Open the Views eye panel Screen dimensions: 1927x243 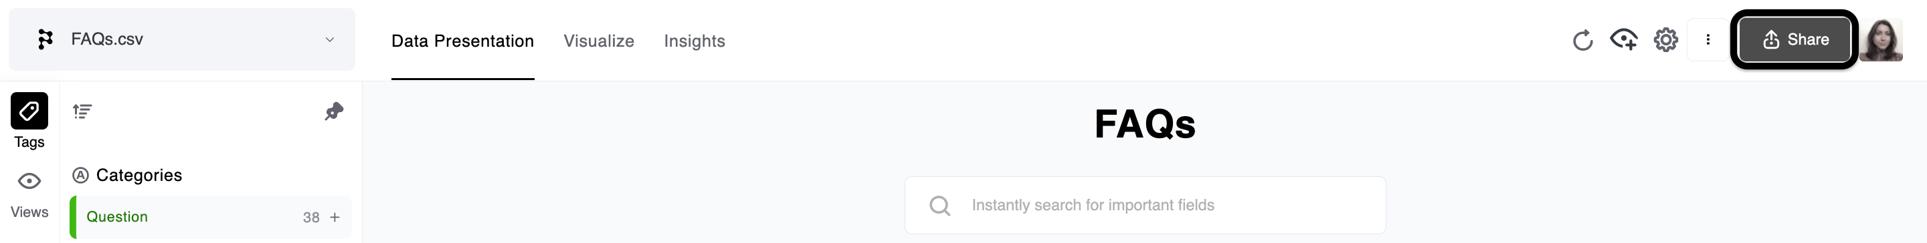pyautogui.click(x=29, y=181)
